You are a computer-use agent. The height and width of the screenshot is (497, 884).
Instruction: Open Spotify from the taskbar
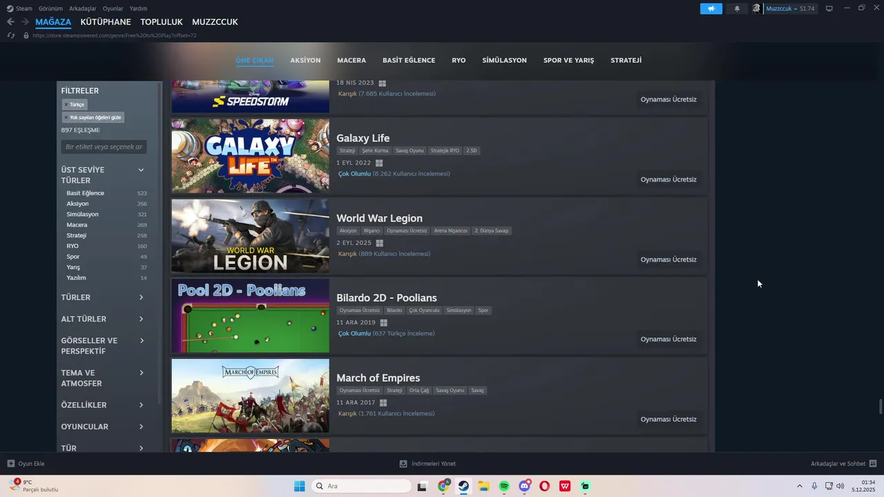pos(504,486)
